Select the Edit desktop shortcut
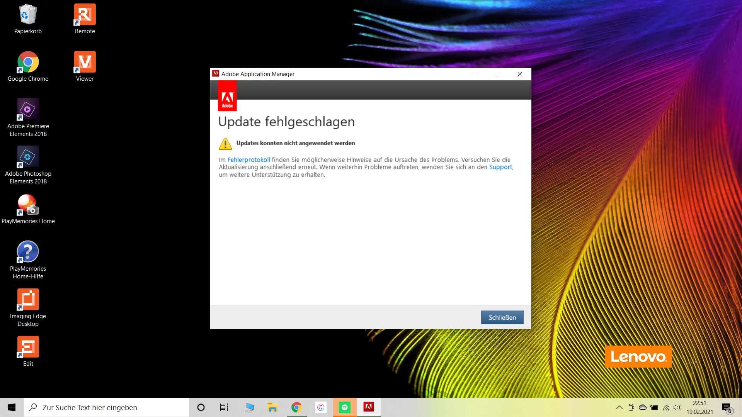This screenshot has width=742, height=417. [x=28, y=352]
